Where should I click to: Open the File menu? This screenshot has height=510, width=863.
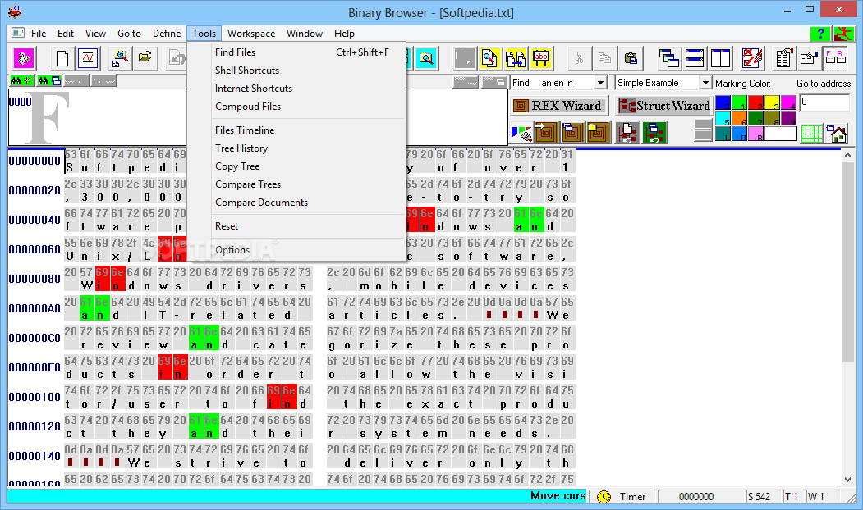click(39, 34)
